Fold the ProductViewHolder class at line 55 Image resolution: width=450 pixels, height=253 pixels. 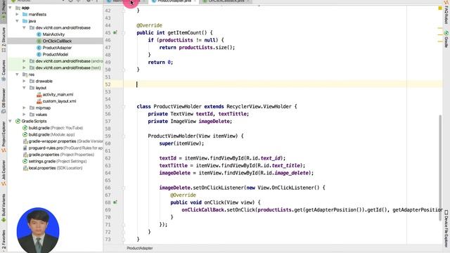tap(124, 107)
